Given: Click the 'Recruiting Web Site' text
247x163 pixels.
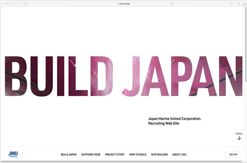Looking at the screenshot, I should click(x=164, y=123).
